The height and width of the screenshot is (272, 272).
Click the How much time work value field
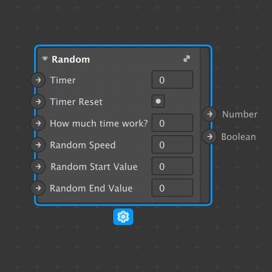[172, 123]
